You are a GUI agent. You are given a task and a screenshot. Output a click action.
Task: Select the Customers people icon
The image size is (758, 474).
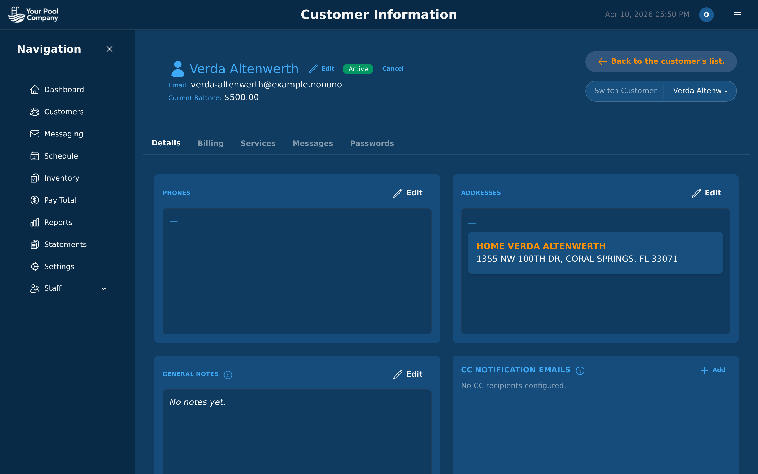click(x=35, y=112)
